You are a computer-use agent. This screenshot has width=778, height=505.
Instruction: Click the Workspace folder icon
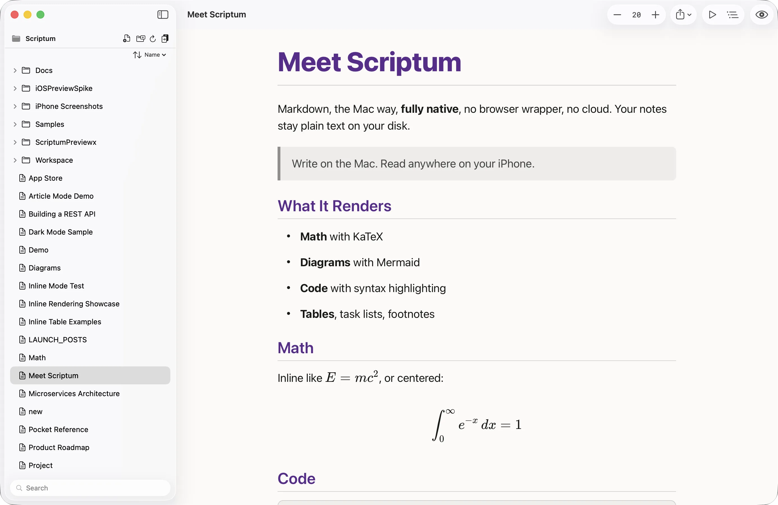(26, 160)
